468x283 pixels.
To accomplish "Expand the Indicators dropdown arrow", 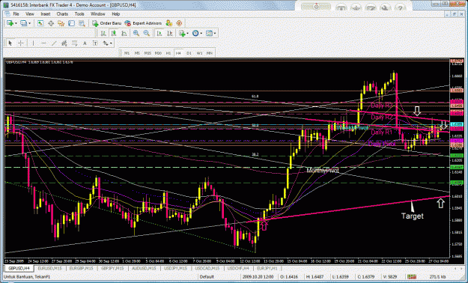I will 187,34.
